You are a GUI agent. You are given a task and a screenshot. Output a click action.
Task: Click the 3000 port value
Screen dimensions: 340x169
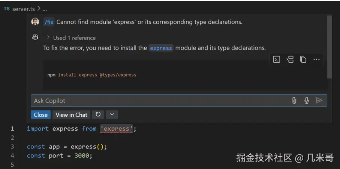[82, 156]
